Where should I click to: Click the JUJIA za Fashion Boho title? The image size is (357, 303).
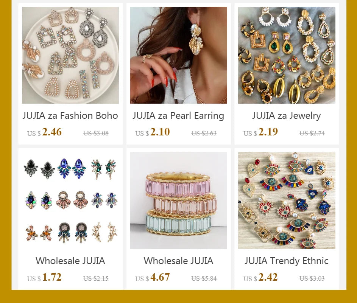point(70,115)
